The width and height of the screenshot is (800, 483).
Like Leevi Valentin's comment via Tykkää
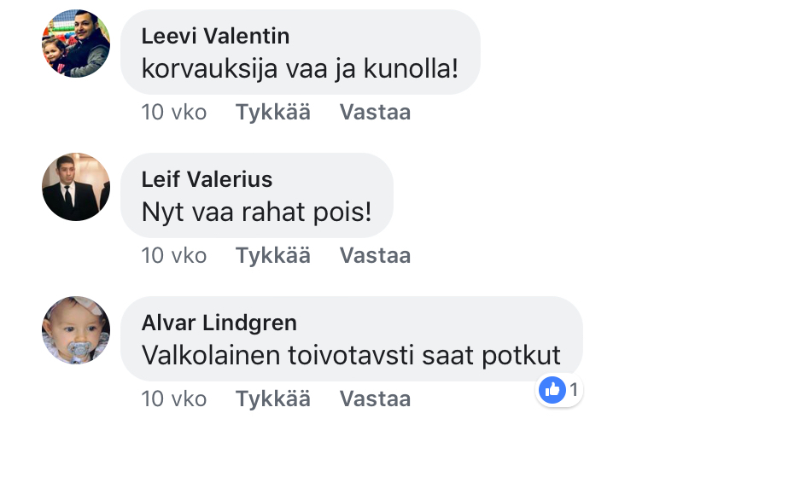(x=273, y=112)
